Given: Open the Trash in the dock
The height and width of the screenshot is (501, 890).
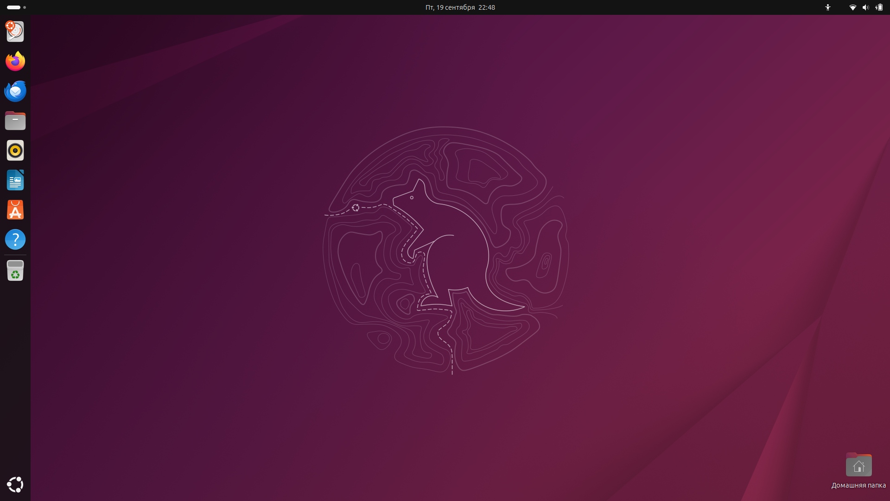Looking at the screenshot, I should (15, 270).
